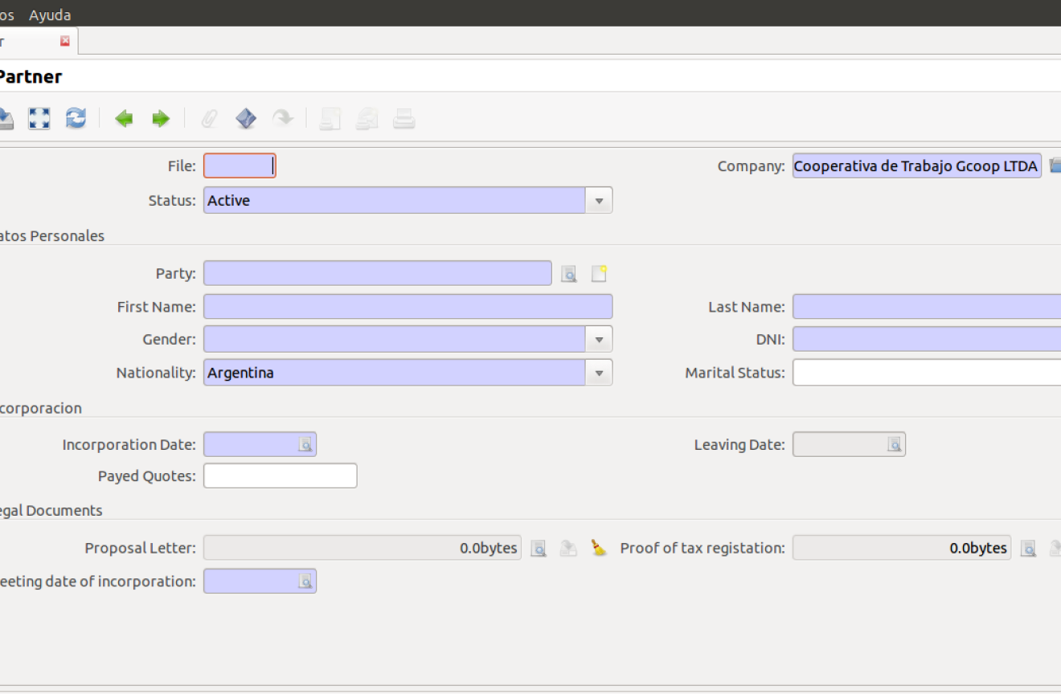Open the Party search icon

click(569, 274)
